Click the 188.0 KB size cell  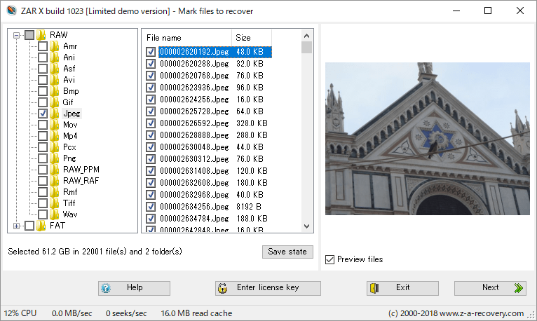pos(252,219)
